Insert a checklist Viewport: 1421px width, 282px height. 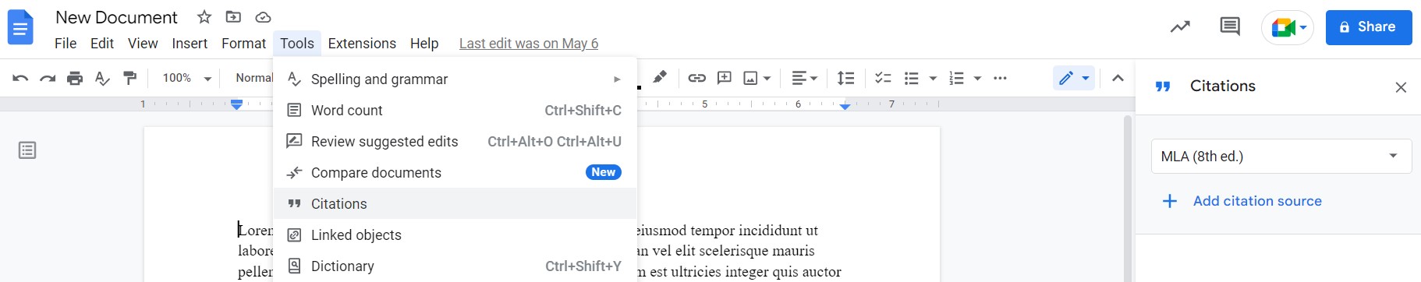point(883,78)
